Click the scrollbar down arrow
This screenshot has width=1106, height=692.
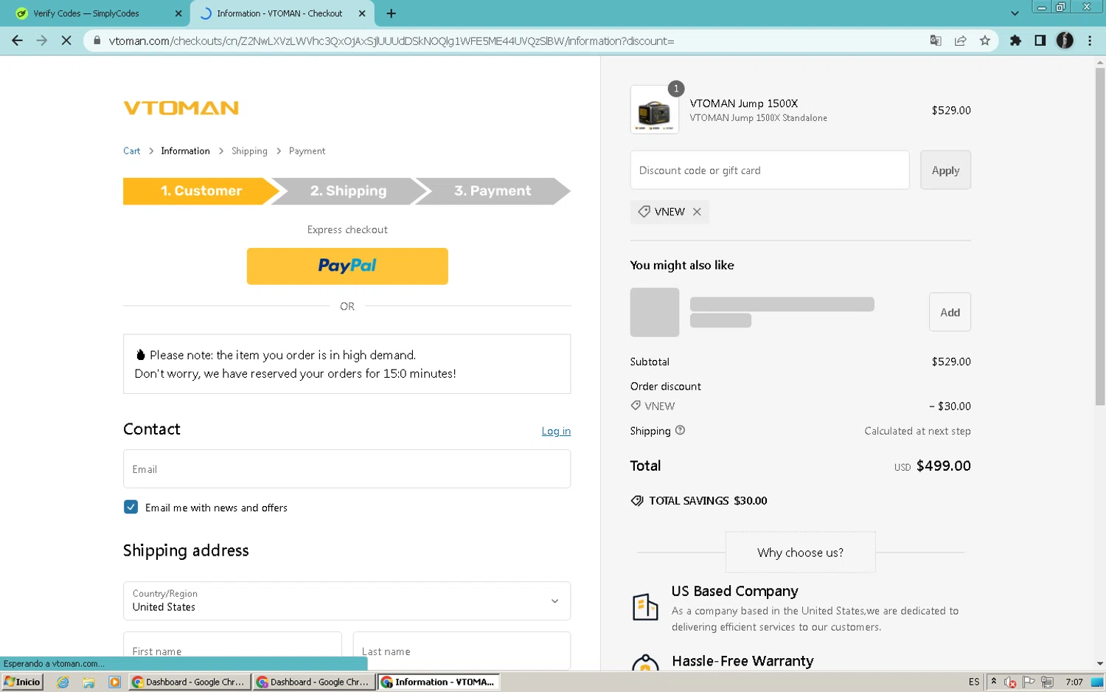[x=1099, y=664]
